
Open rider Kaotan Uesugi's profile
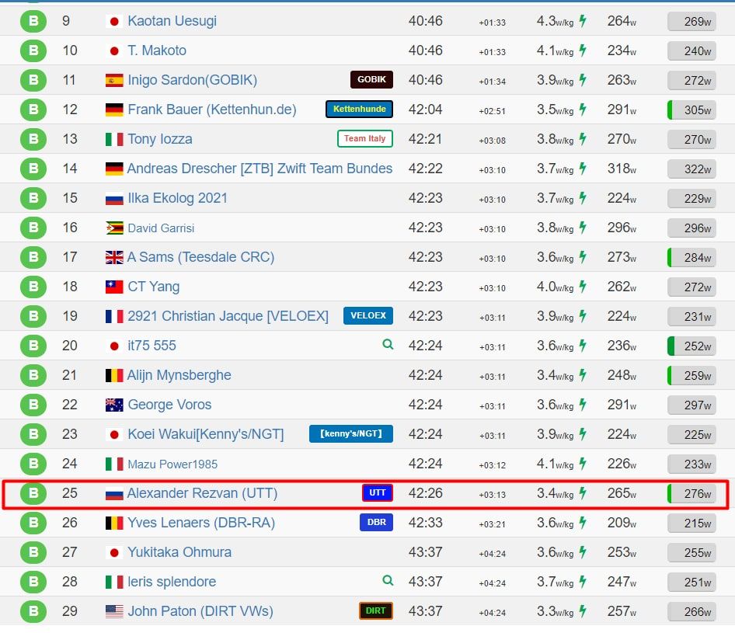172,21
